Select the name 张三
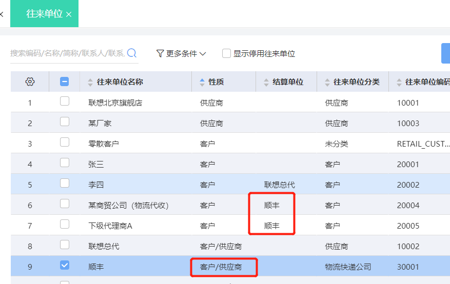 click(x=96, y=165)
